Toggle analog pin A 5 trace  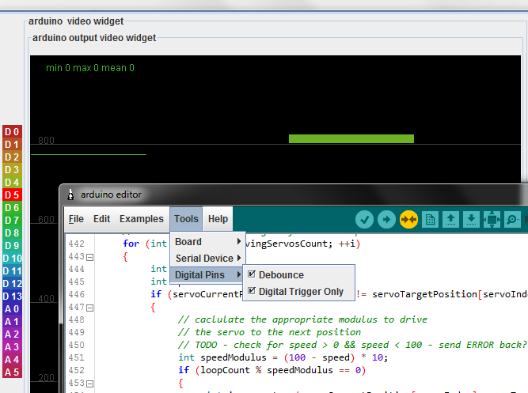[12, 372]
